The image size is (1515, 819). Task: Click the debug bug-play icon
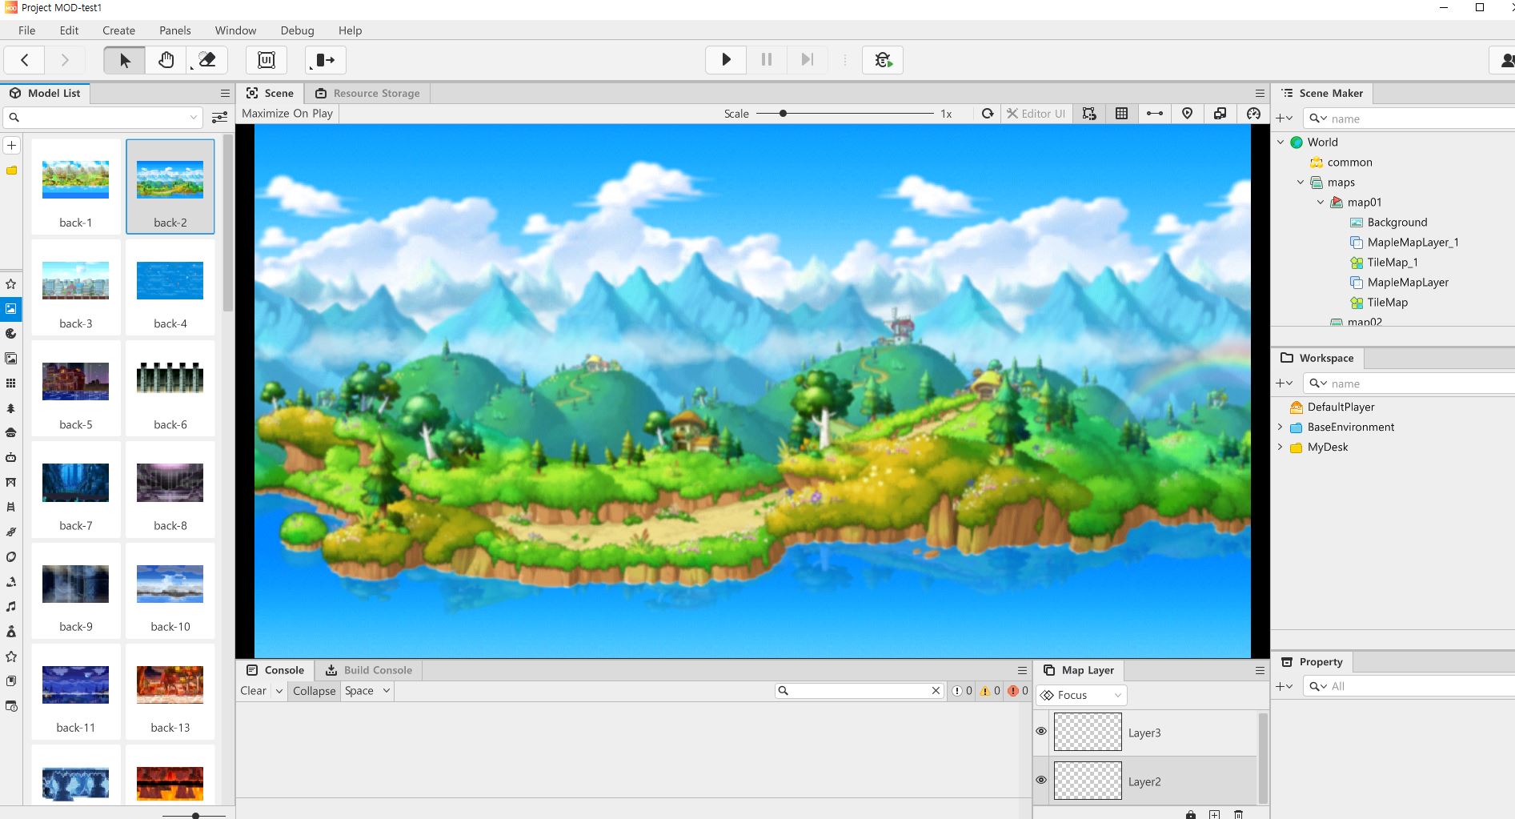tap(883, 60)
